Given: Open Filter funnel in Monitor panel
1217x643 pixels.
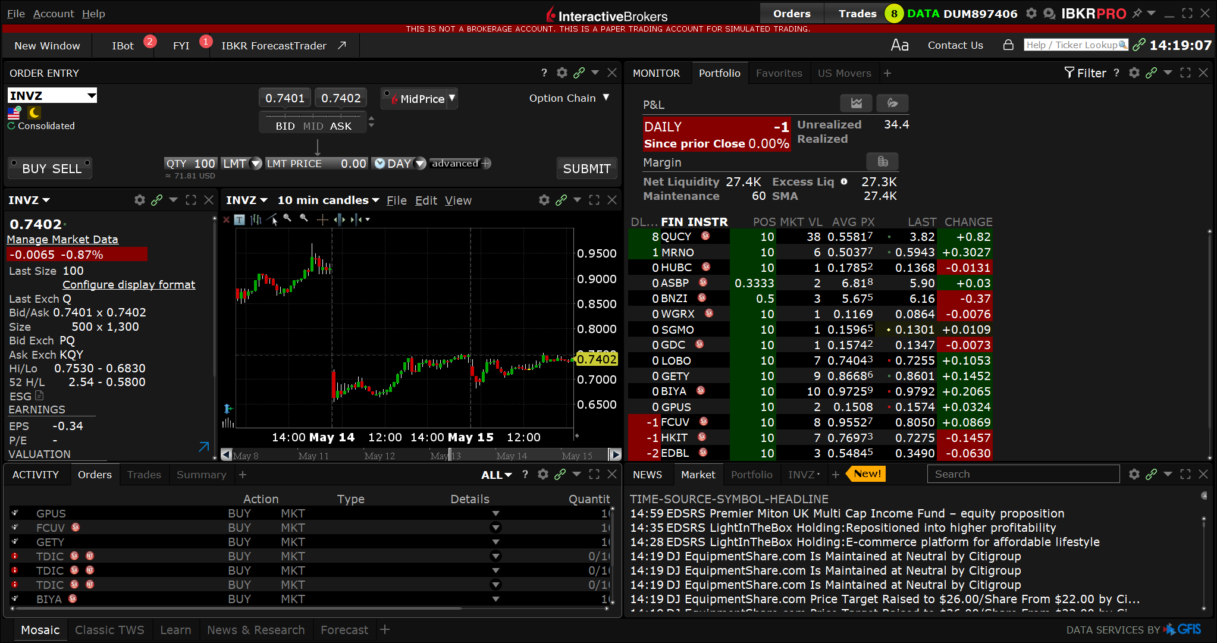Looking at the screenshot, I should coord(1085,73).
